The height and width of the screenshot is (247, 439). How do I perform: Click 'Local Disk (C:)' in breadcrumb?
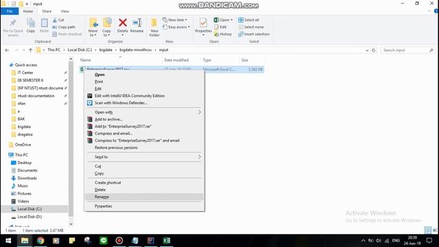pyautogui.click(x=80, y=50)
